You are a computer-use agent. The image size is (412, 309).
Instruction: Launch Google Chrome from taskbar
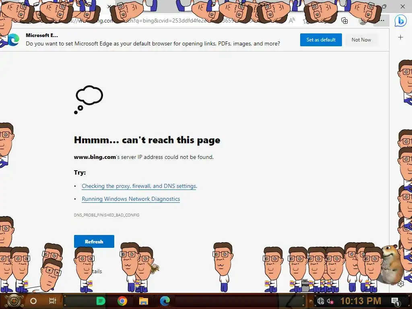(122, 301)
